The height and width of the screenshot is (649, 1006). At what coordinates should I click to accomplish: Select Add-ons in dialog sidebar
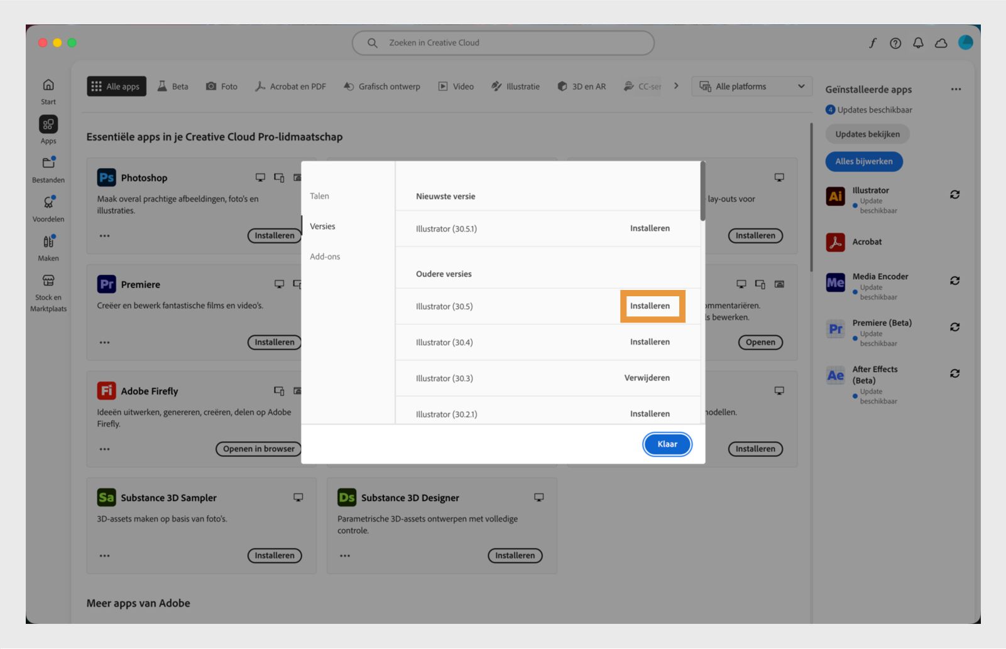click(x=325, y=256)
